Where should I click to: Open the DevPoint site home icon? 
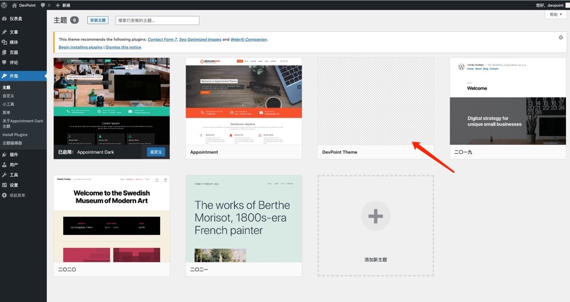pyautogui.click(x=15, y=5)
